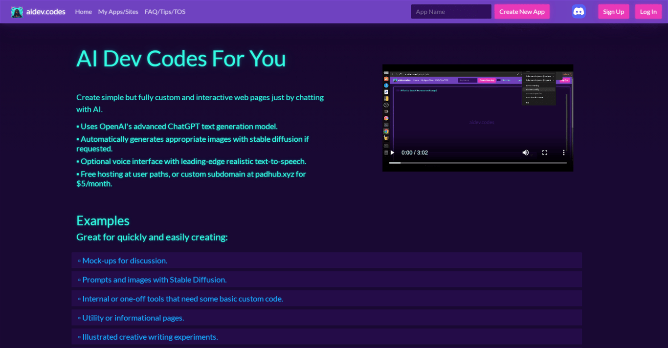Click the aidev.codes logo avatar
The height and width of the screenshot is (348, 668).
click(17, 12)
